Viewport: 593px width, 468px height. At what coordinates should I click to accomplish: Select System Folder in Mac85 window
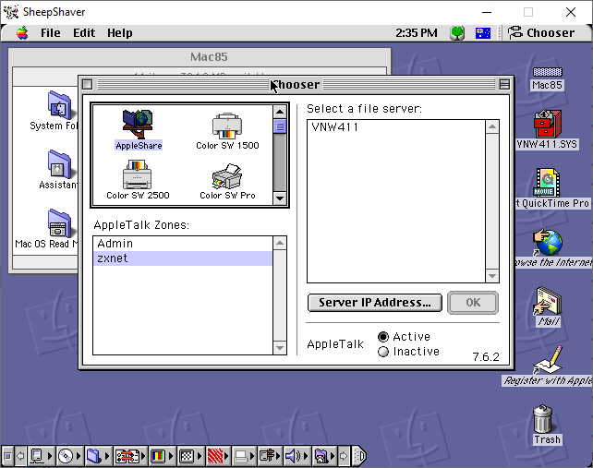point(60,104)
